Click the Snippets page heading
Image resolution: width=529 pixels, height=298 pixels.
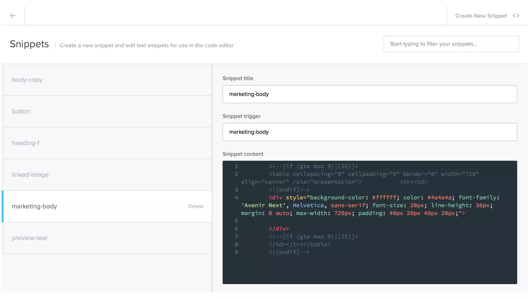29,44
